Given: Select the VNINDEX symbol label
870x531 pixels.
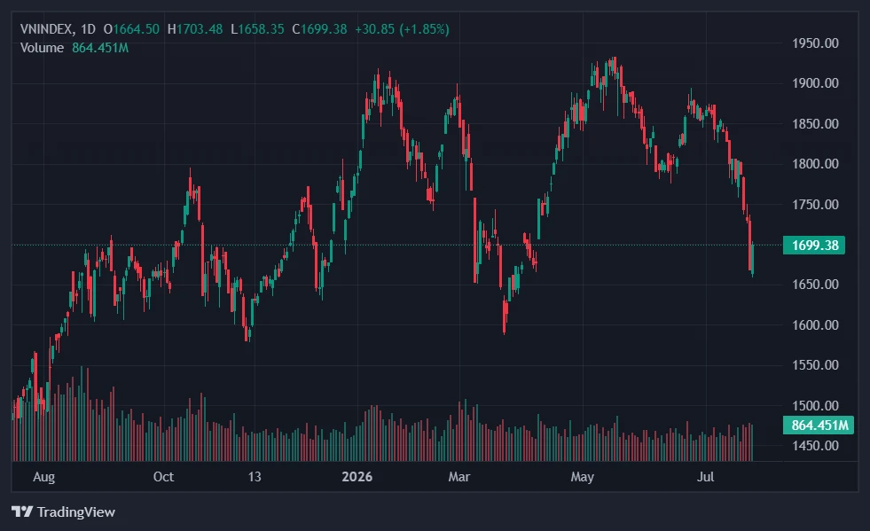Looking at the screenshot, I should [46, 29].
